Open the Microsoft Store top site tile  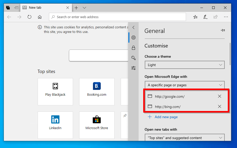pos(97,125)
